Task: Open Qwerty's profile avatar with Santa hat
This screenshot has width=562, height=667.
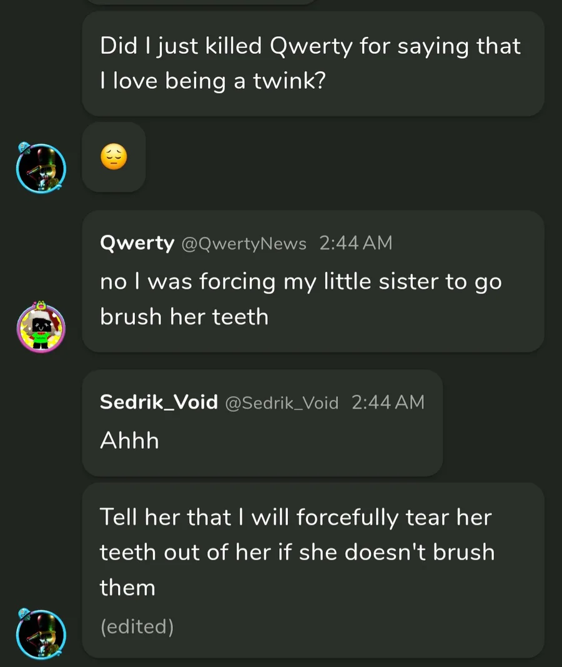Action: pyautogui.click(x=41, y=328)
